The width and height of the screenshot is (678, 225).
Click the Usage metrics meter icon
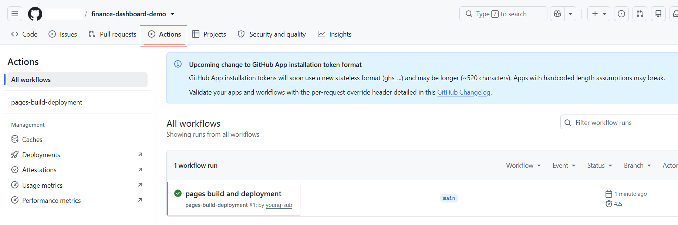click(15, 185)
